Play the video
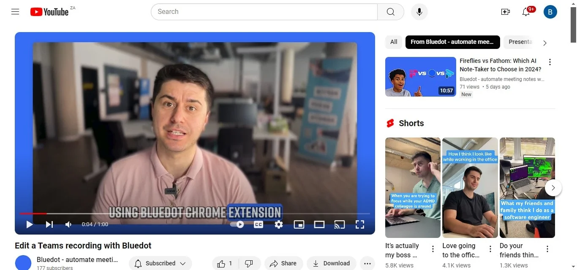 pos(30,224)
